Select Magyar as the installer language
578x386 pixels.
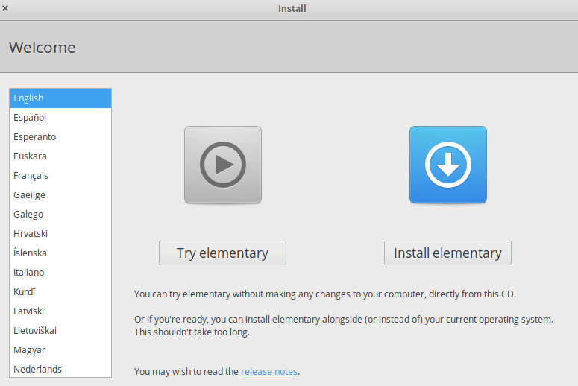(60, 350)
